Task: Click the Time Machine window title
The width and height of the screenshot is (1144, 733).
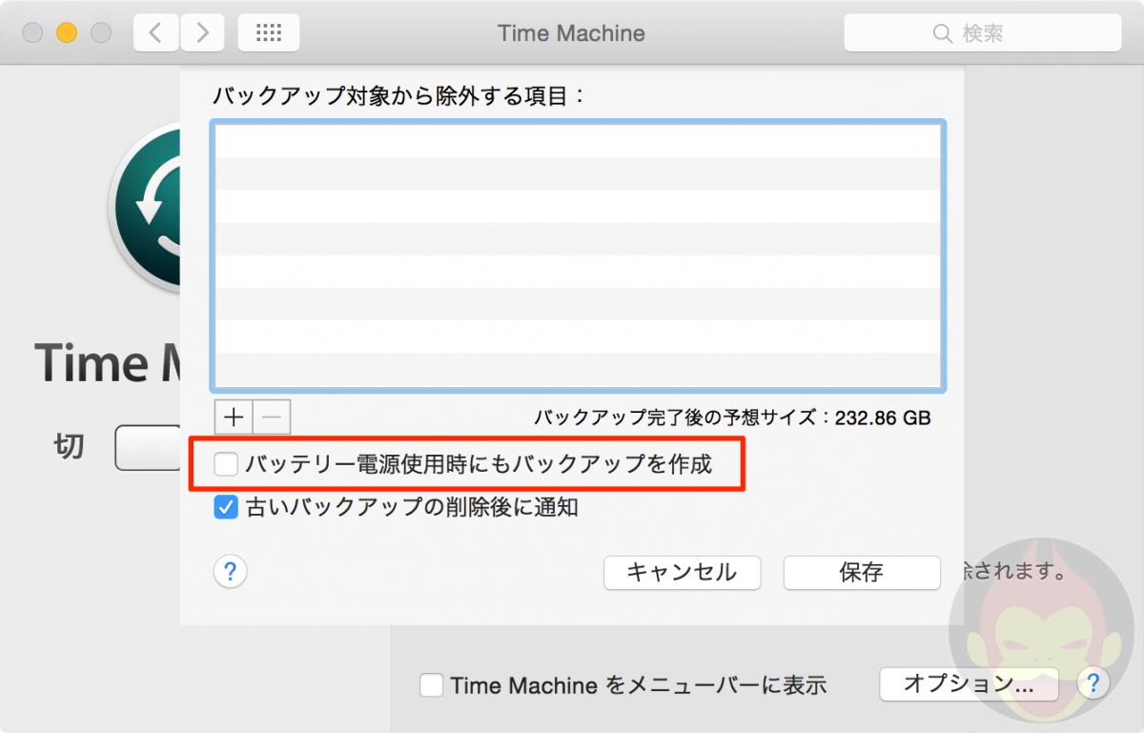Action: coord(570,32)
